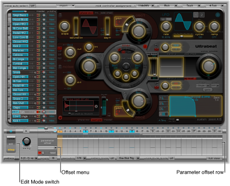
Task: Click step 6 in the sequencer
Action: click(85, 131)
